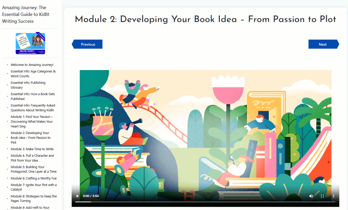The width and height of the screenshot is (348, 210).
Task: Play the module video
Action: pyautogui.click(x=77, y=196)
